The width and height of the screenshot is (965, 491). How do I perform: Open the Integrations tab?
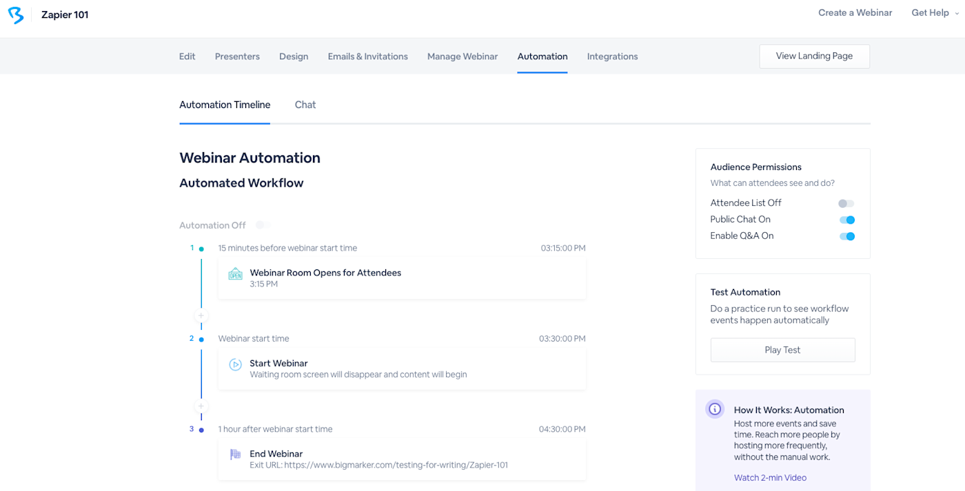613,56
